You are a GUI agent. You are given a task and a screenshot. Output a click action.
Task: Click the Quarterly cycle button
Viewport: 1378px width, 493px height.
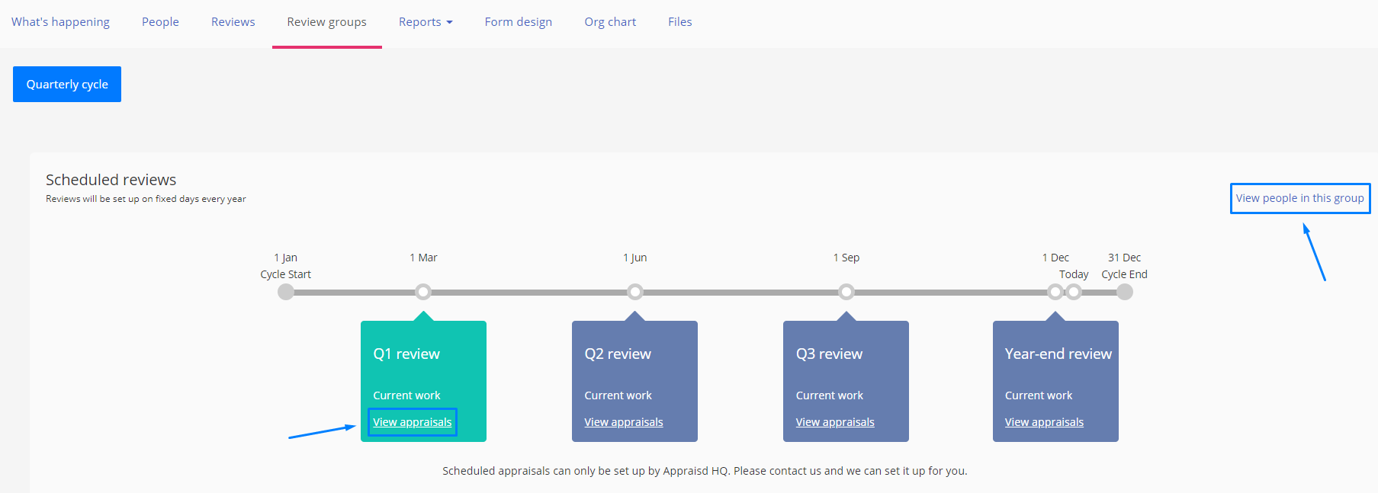[67, 84]
